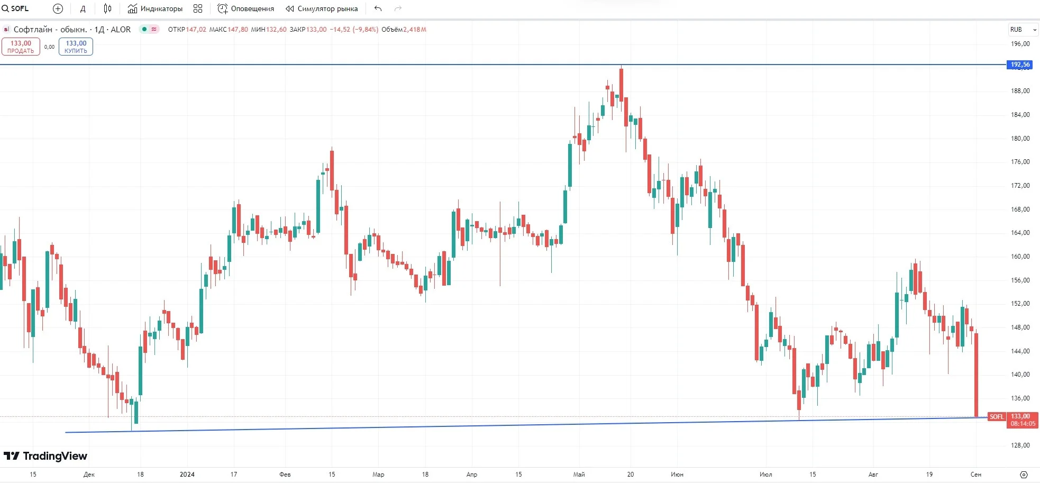Create an alert via Оповещения
The width and height of the screenshot is (1040, 483).
pos(246,8)
